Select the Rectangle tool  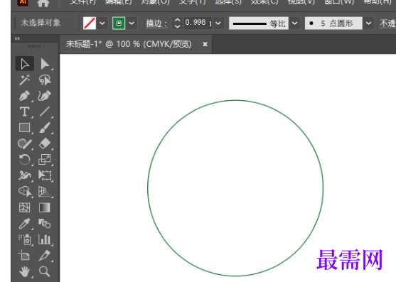[x=24, y=128]
